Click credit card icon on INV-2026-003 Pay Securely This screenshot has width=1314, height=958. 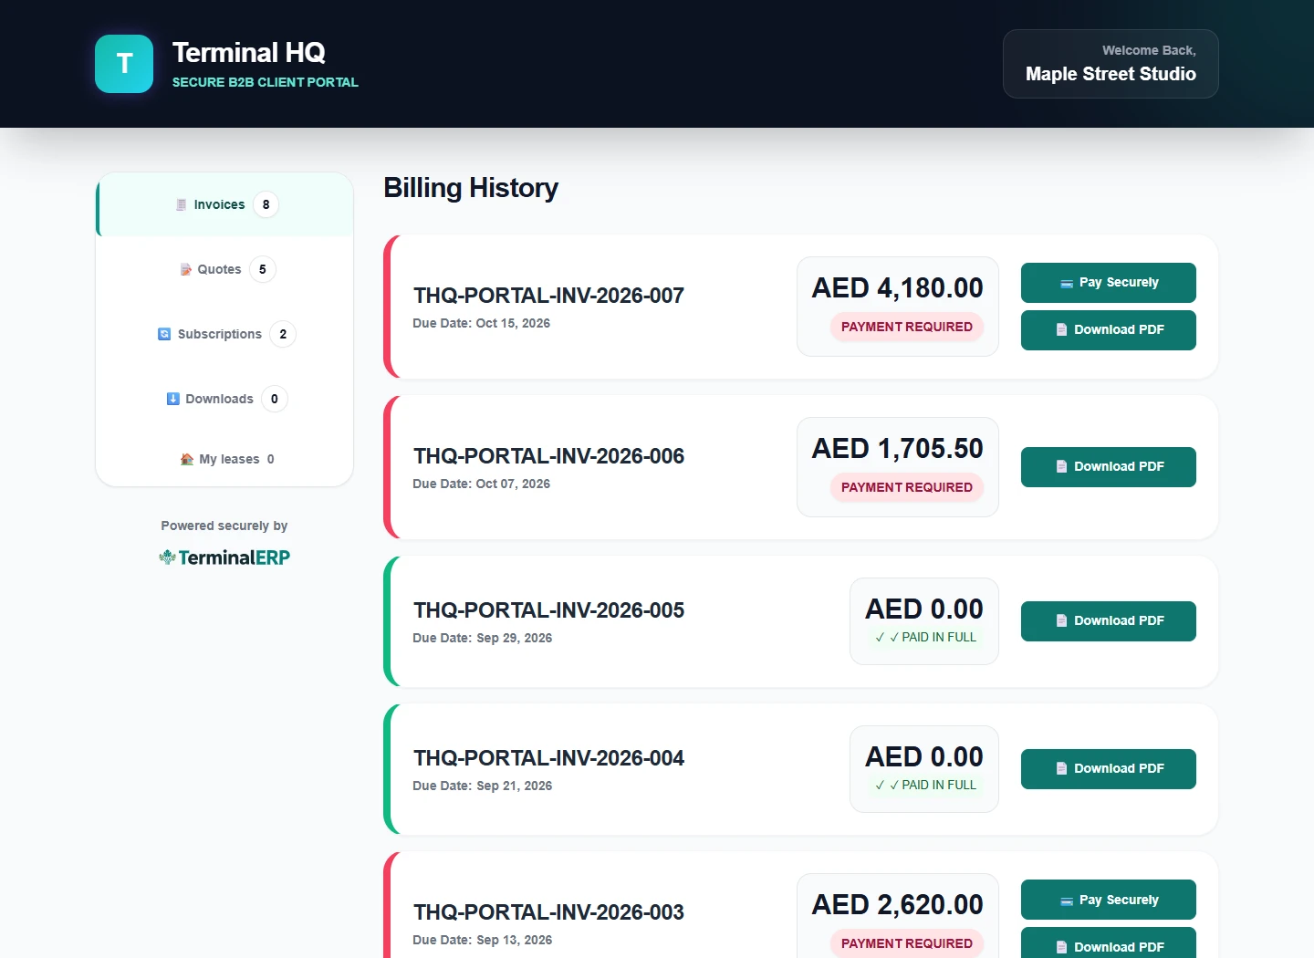1066,901
